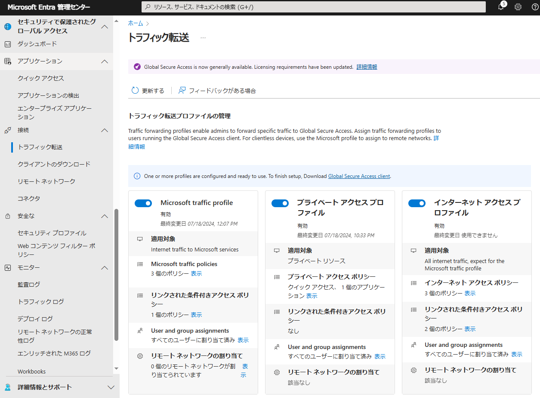Image resolution: width=540 pixels, height=398 pixels.
Task: Open Workbooks in the sidebar
Action: tap(31, 371)
